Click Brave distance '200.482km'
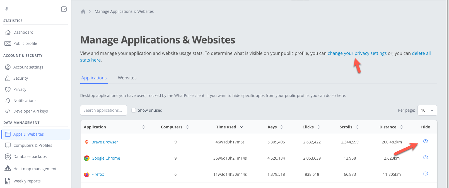This screenshot has width=449, height=188. [x=392, y=142]
